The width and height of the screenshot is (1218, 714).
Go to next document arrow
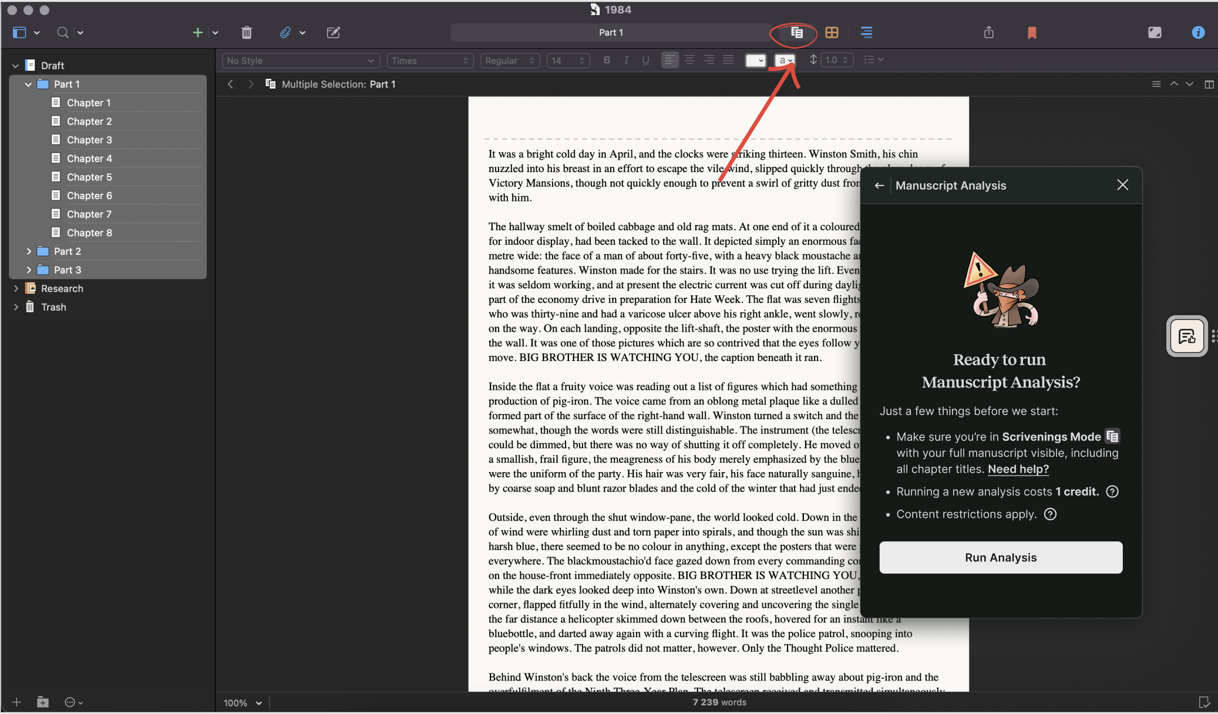coord(1189,85)
